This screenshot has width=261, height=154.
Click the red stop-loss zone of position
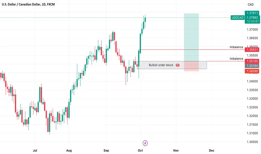(x=191, y=66)
